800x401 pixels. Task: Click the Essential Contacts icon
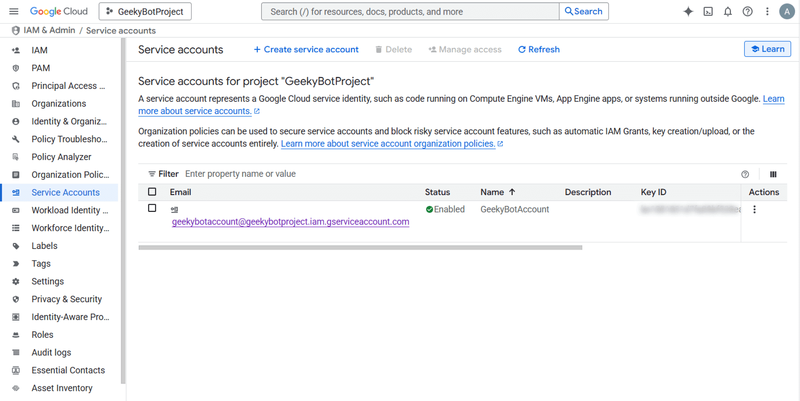coord(16,371)
